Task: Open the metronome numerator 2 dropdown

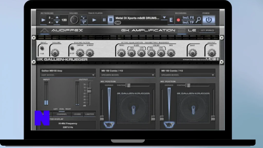Action: click(x=51, y=18)
